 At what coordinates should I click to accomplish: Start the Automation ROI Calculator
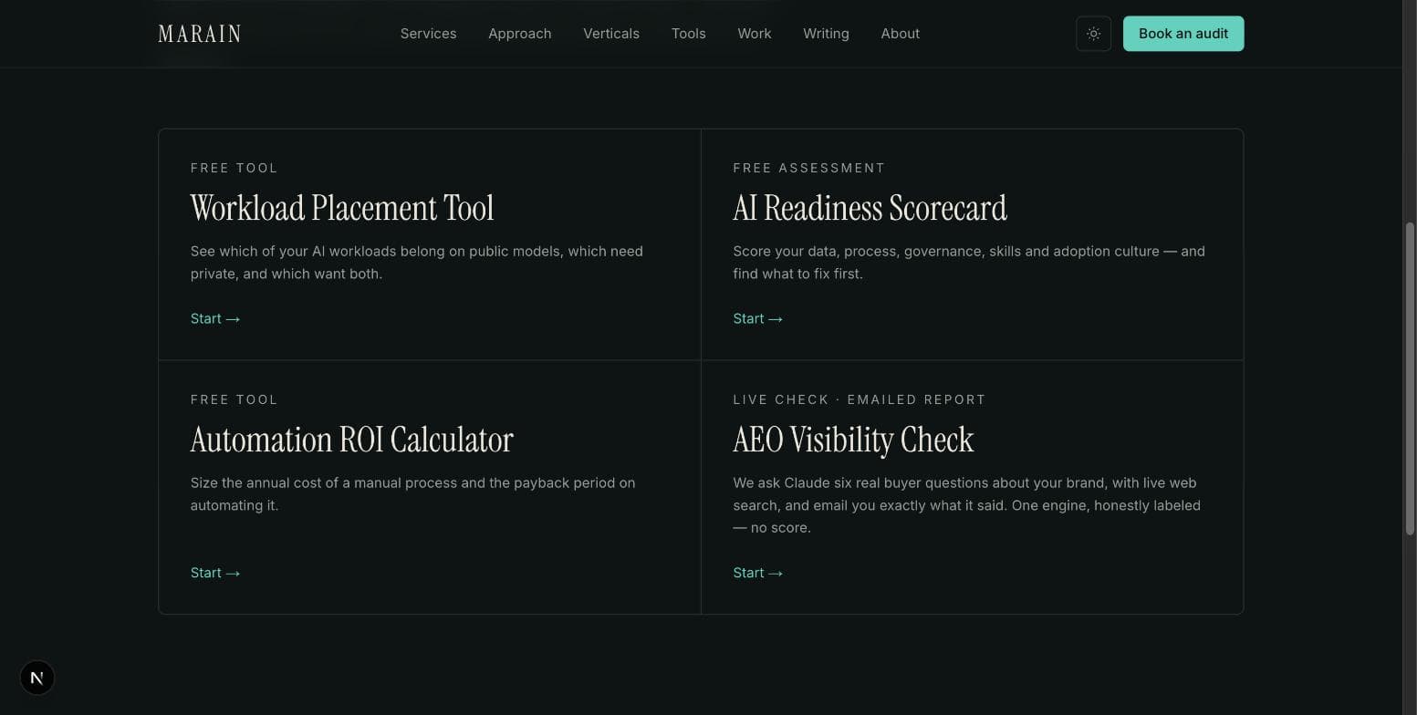point(215,573)
